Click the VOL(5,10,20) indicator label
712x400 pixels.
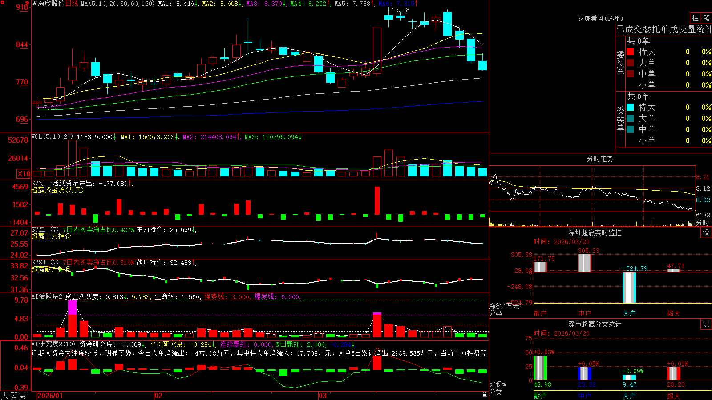[52, 136]
